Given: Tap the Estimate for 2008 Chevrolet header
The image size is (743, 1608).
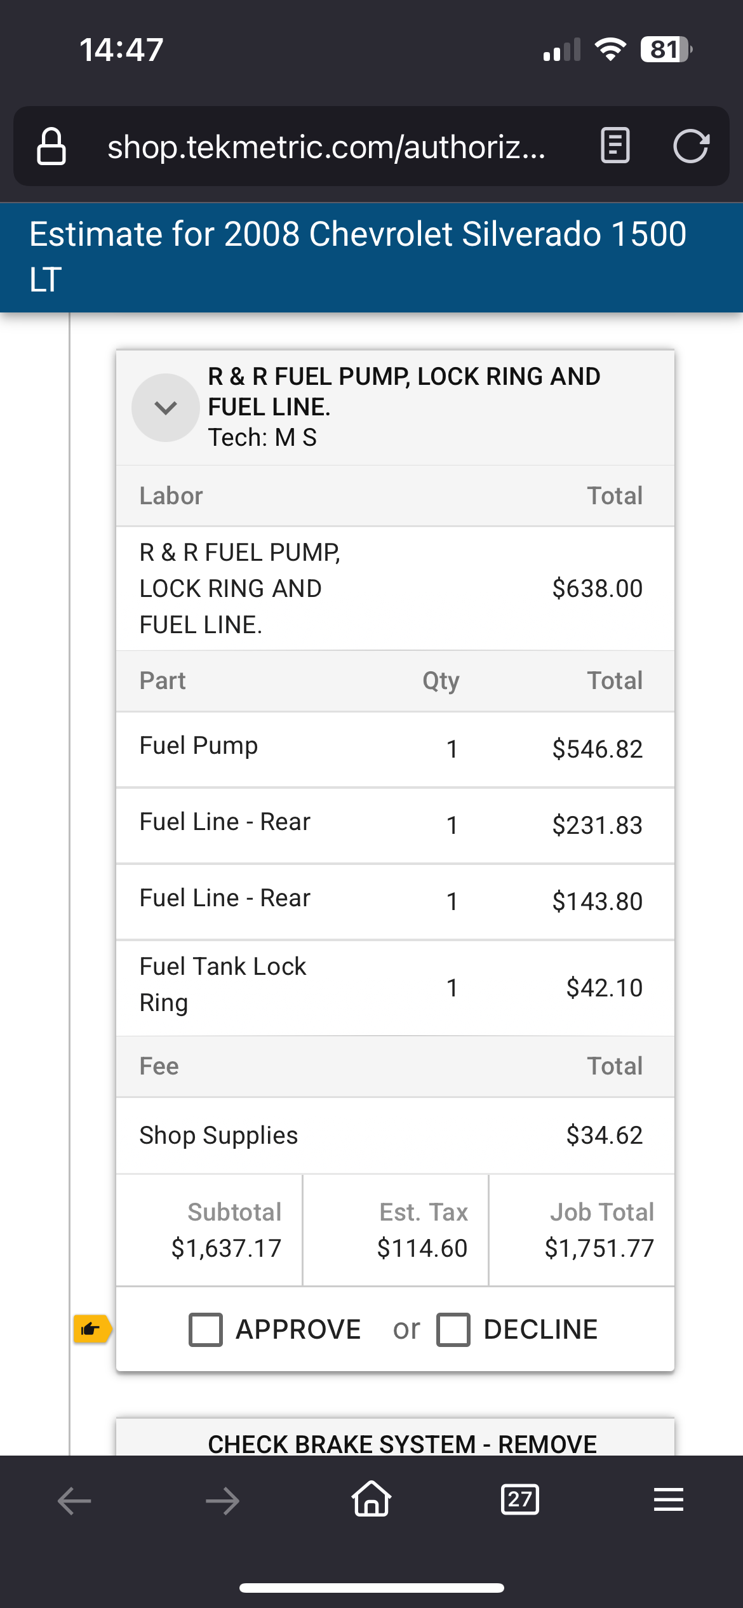Looking at the screenshot, I should tap(371, 257).
